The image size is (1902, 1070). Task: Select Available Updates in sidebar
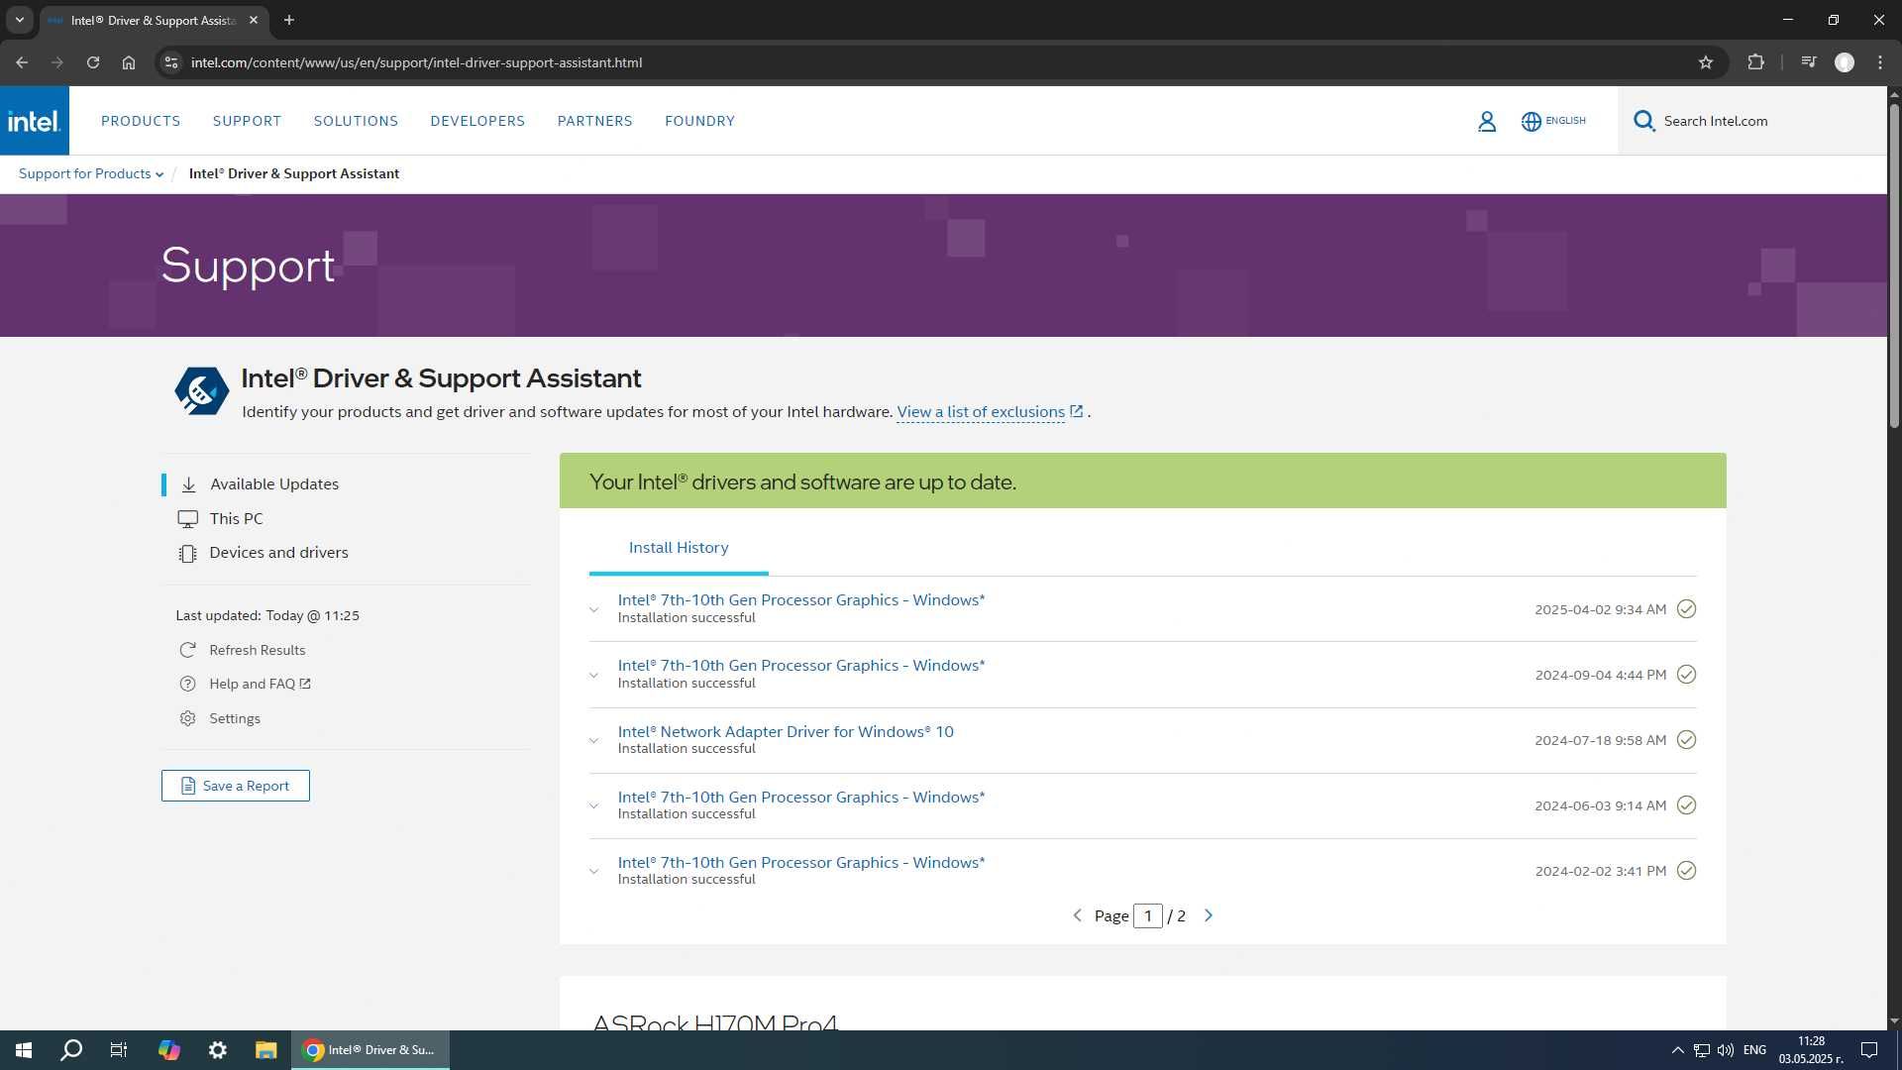[274, 484]
